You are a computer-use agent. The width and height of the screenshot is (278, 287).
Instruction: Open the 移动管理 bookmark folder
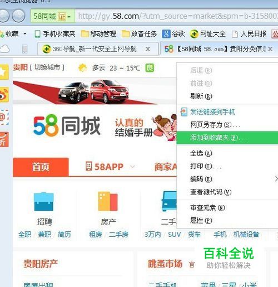[99, 34]
